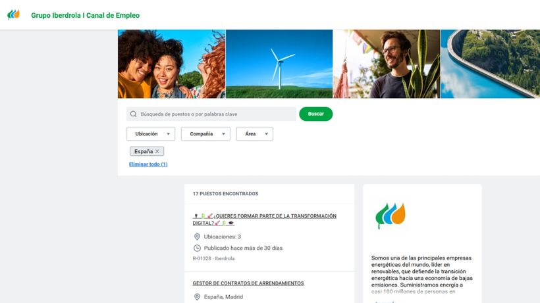
Task: Click Eliminar todo (1) link
Action: tap(148, 164)
